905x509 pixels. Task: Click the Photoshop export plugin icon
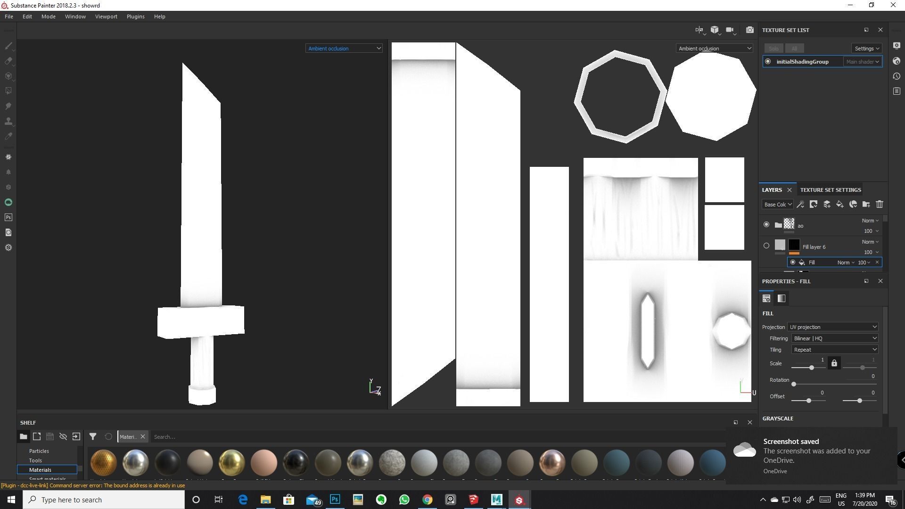(x=8, y=217)
